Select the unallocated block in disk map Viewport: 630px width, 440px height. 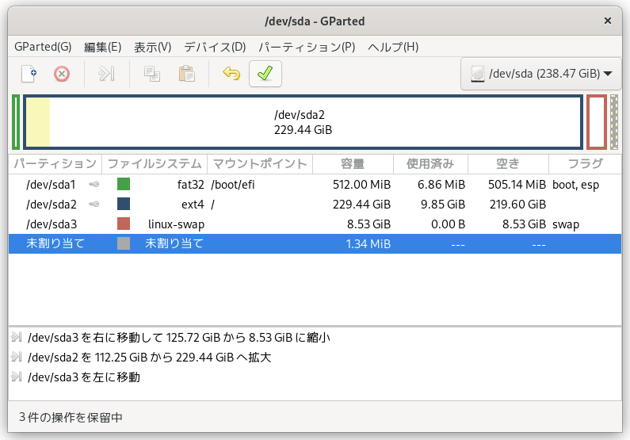tap(614, 122)
